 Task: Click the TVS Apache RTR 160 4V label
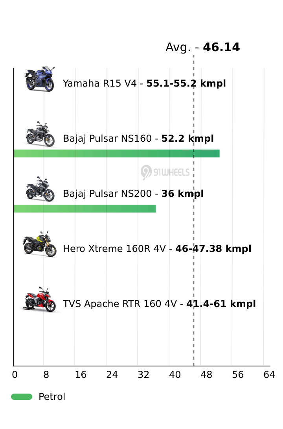[x=159, y=304]
